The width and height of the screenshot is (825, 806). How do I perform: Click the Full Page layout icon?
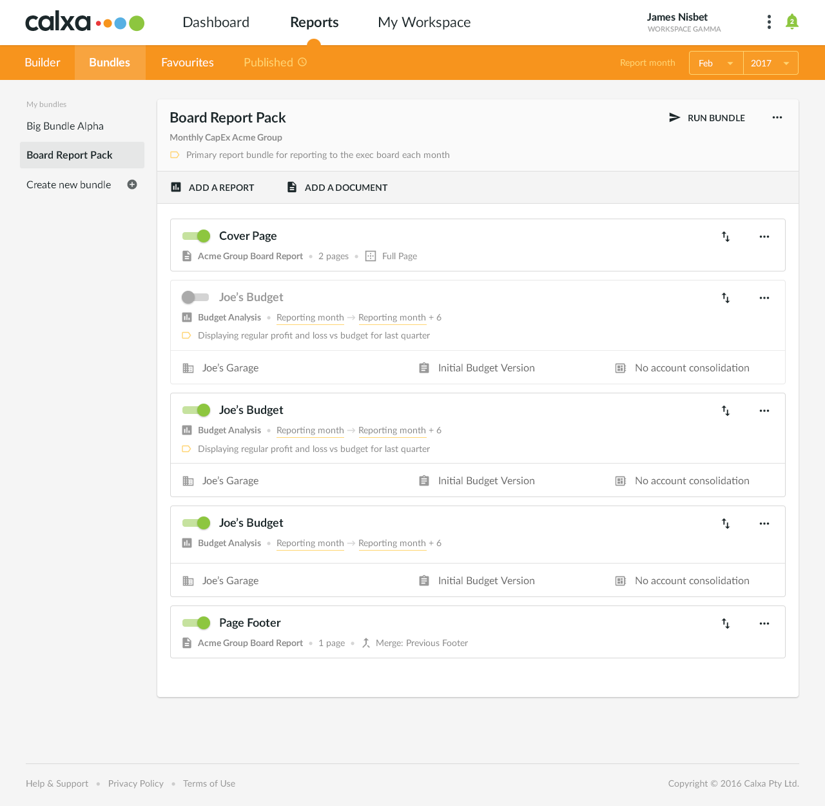pos(371,256)
